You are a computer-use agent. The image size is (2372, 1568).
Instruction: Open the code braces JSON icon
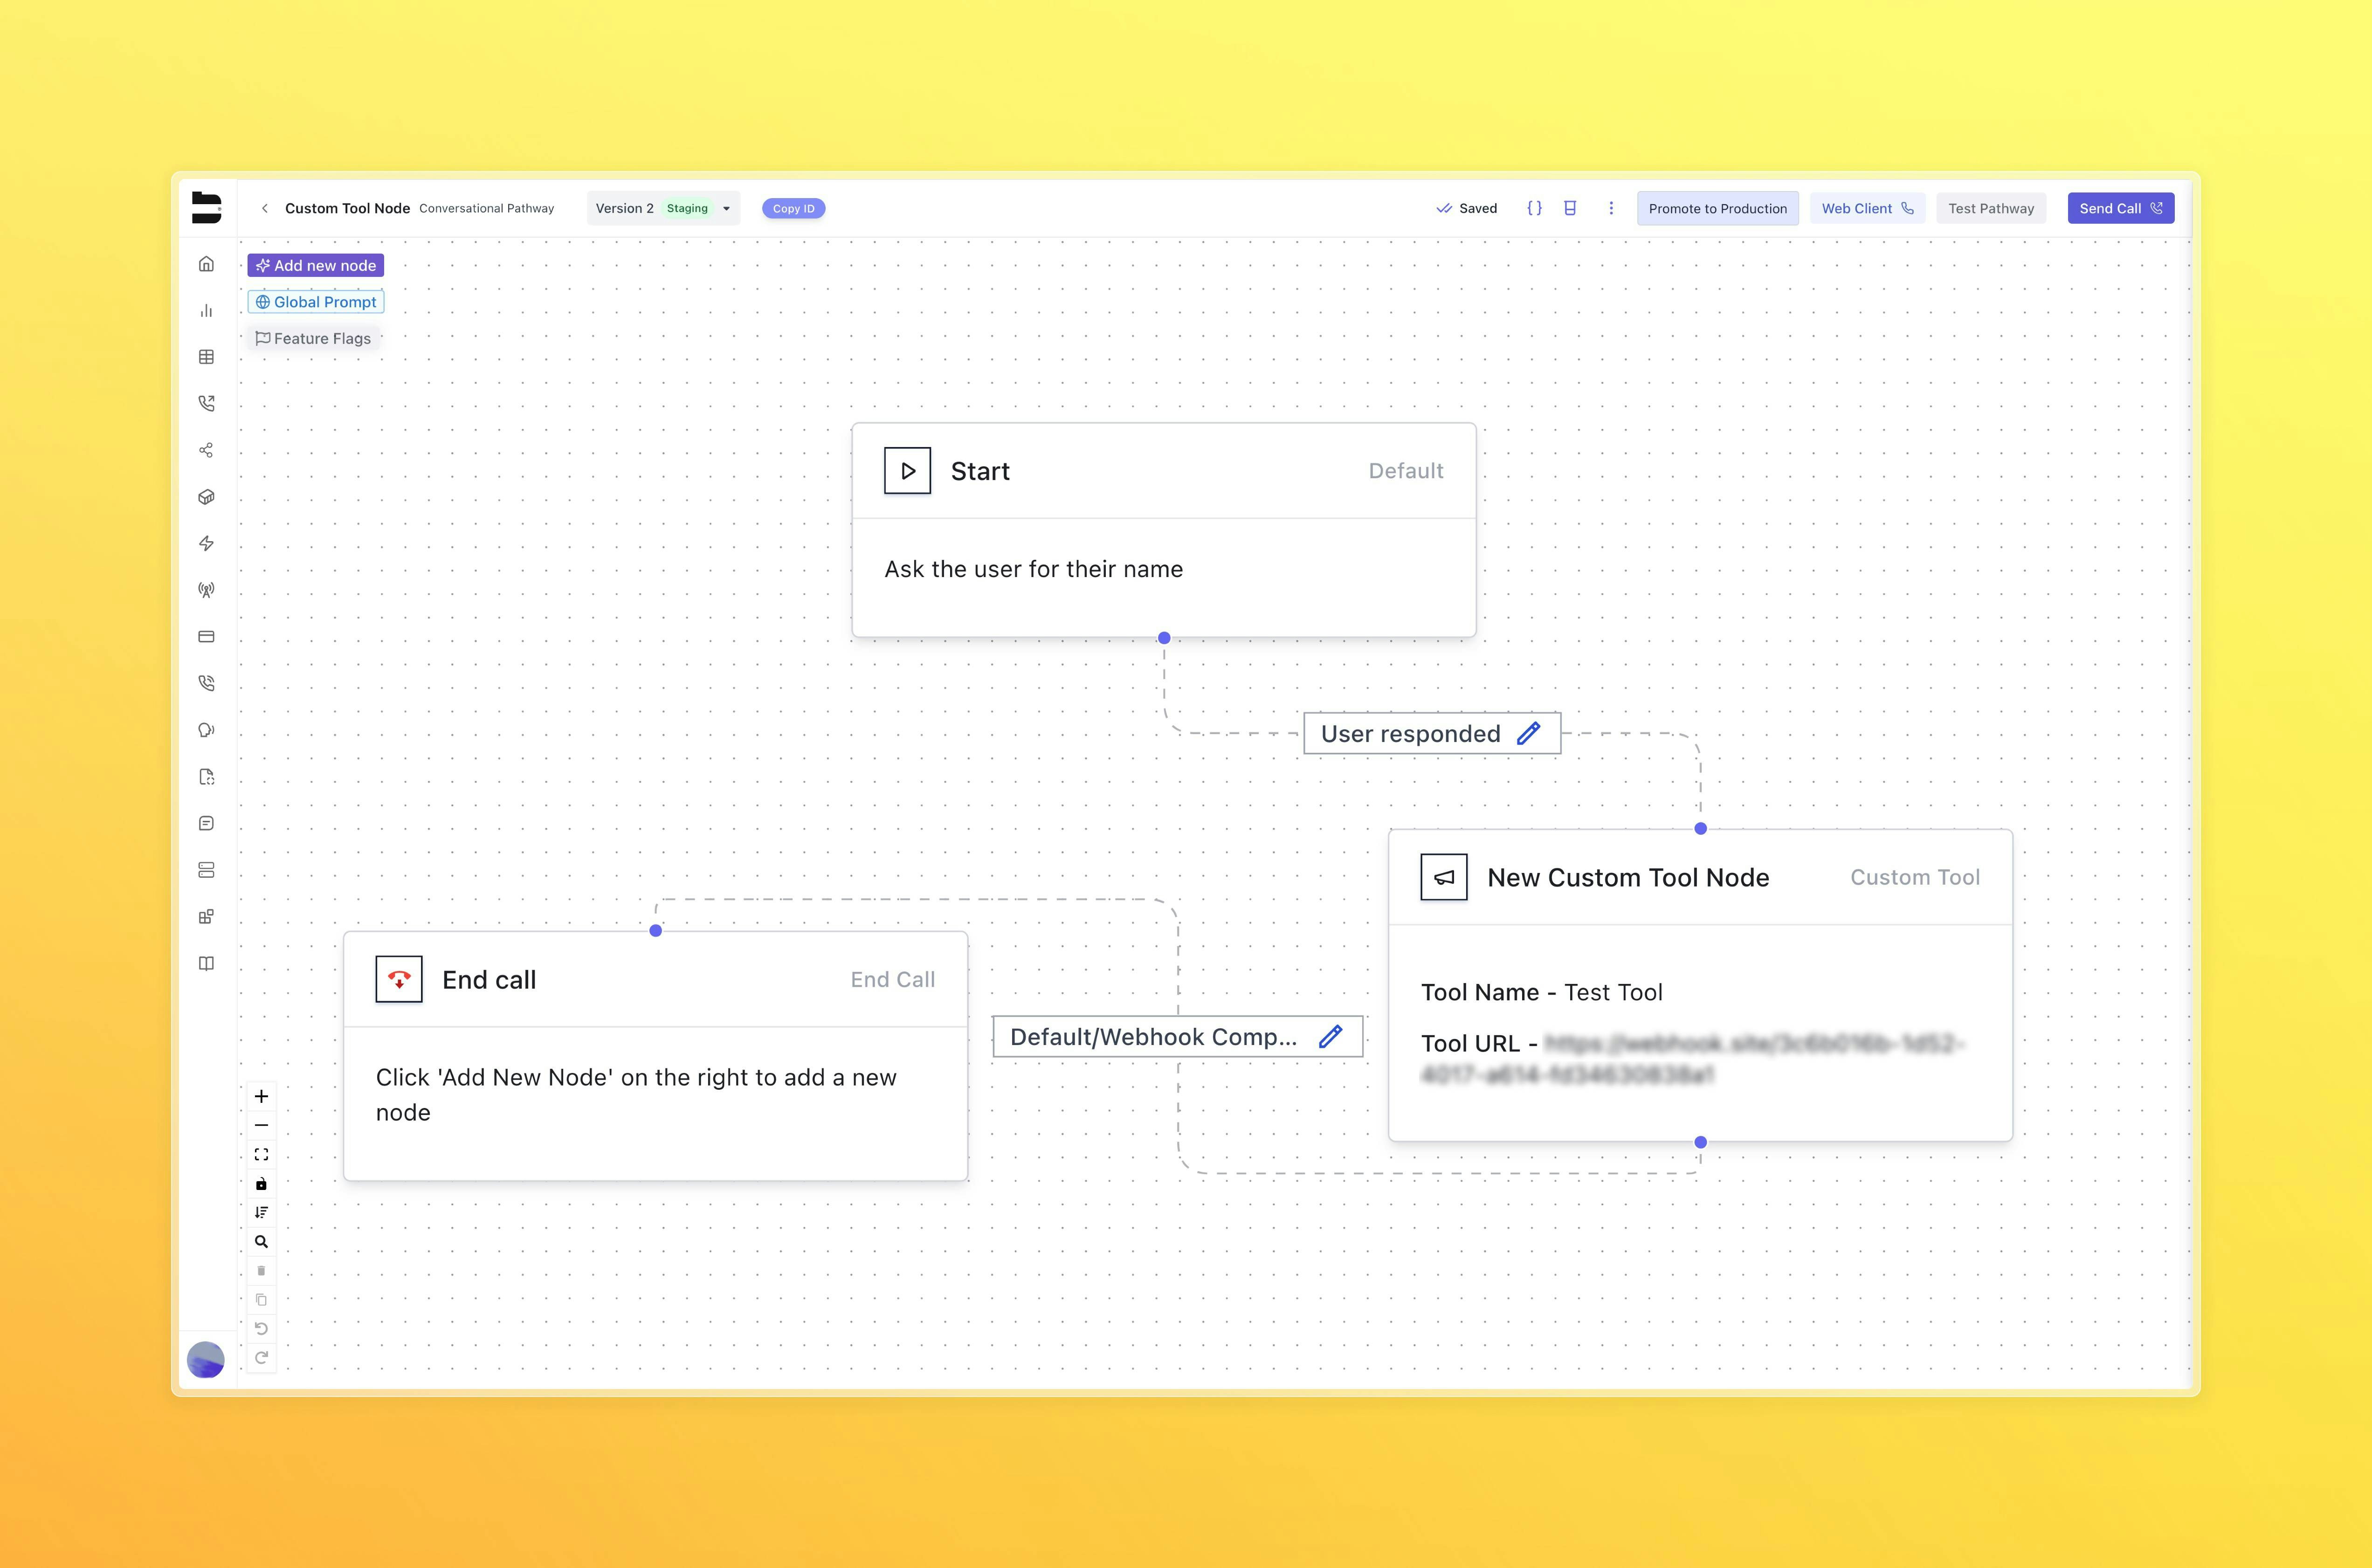pyautogui.click(x=1534, y=208)
